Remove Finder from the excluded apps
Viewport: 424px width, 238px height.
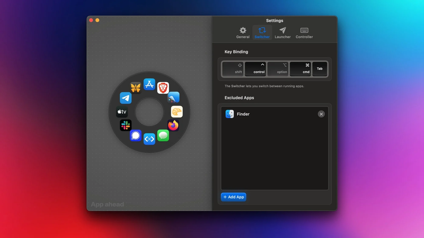tap(321, 114)
